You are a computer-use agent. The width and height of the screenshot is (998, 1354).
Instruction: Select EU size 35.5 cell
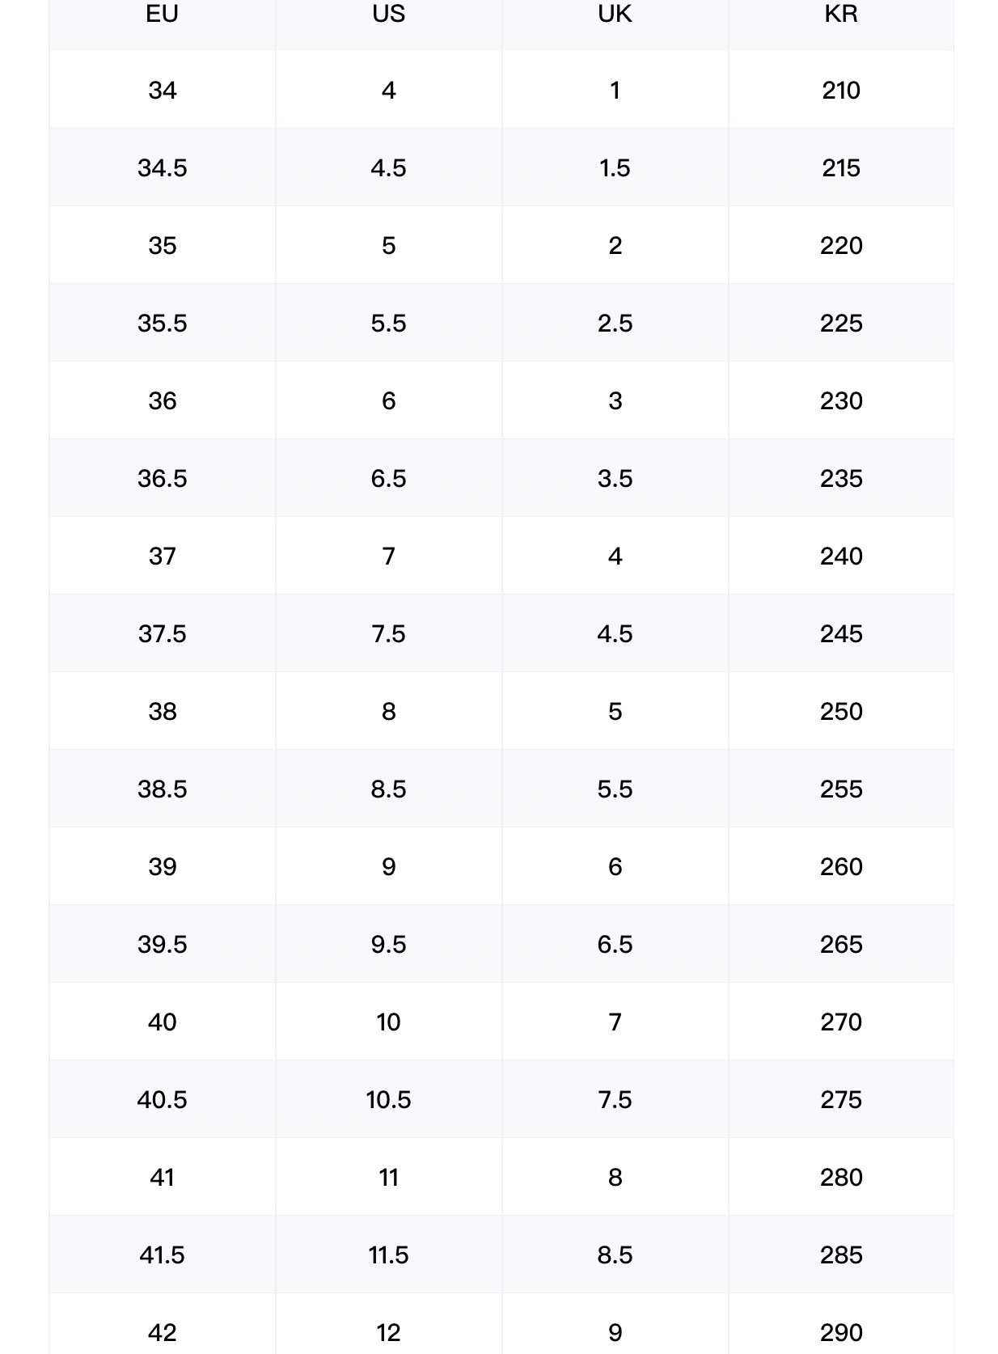coord(162,323)
